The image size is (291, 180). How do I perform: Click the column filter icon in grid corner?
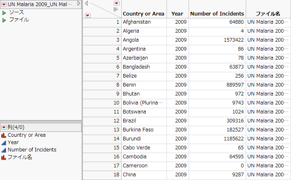pyautogui.click(x=116, y=9)
